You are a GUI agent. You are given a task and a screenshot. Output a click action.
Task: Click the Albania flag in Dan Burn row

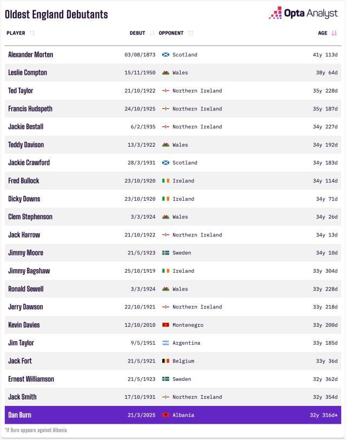(x=165, y=415)
